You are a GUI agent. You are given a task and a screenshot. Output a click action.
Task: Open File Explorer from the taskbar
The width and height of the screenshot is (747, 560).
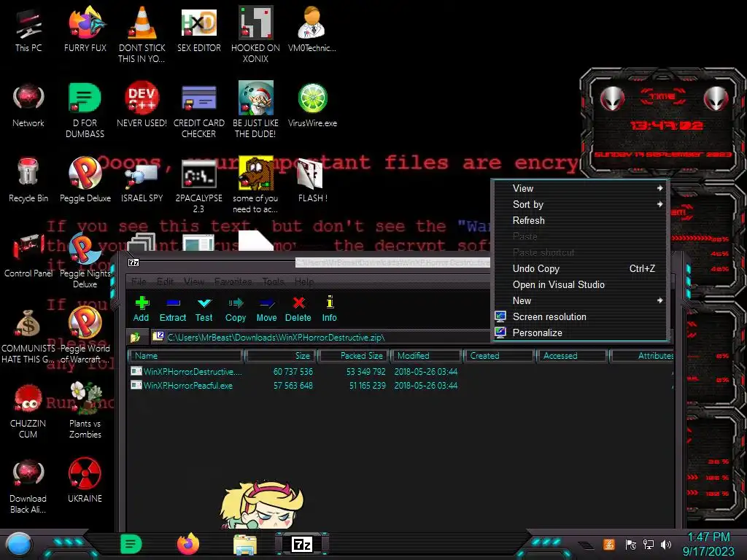point(245,545)
